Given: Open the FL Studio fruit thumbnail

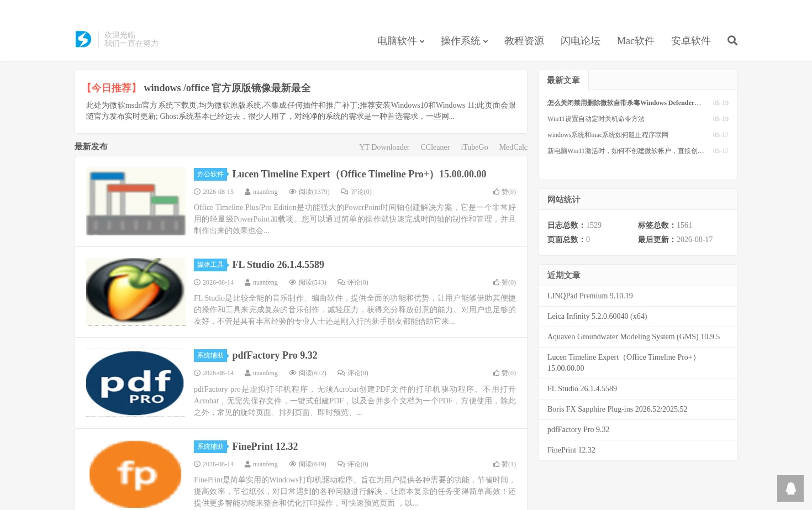Looking at the screenshot, I should tap(136, 292).
